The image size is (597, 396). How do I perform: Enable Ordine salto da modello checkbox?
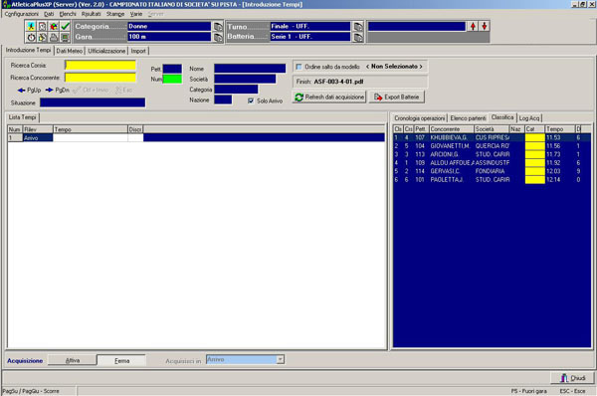[x=298, y=67]
